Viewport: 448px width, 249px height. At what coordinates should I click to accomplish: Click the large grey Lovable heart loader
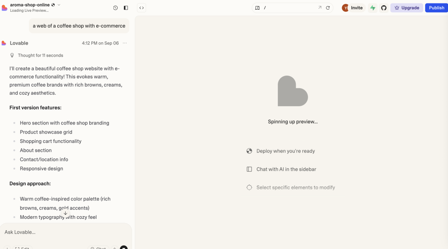pos(293,91)
